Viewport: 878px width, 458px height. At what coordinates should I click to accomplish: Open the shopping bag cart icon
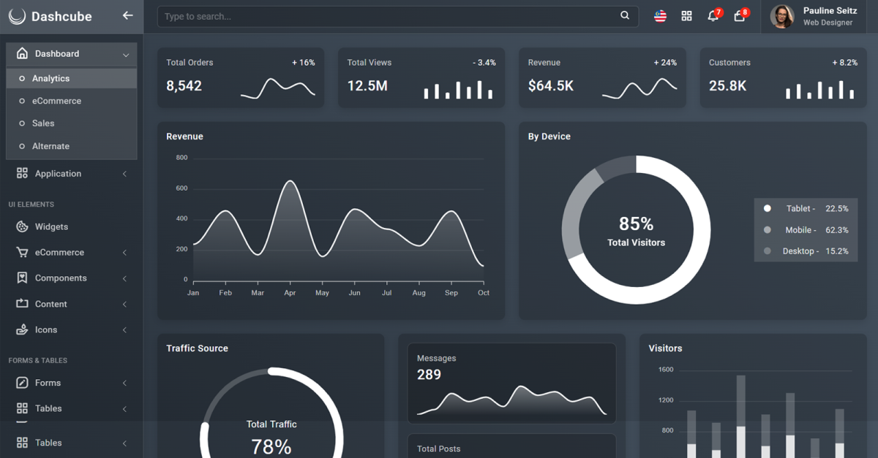pyautogui.click(x=739, y=16)
